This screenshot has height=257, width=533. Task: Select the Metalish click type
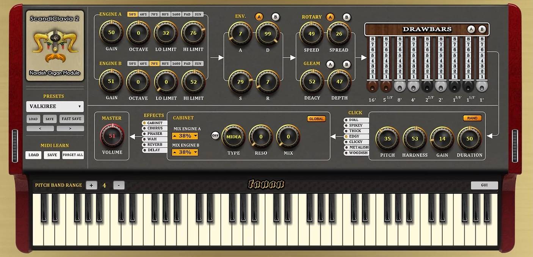(x=346, y=147)
